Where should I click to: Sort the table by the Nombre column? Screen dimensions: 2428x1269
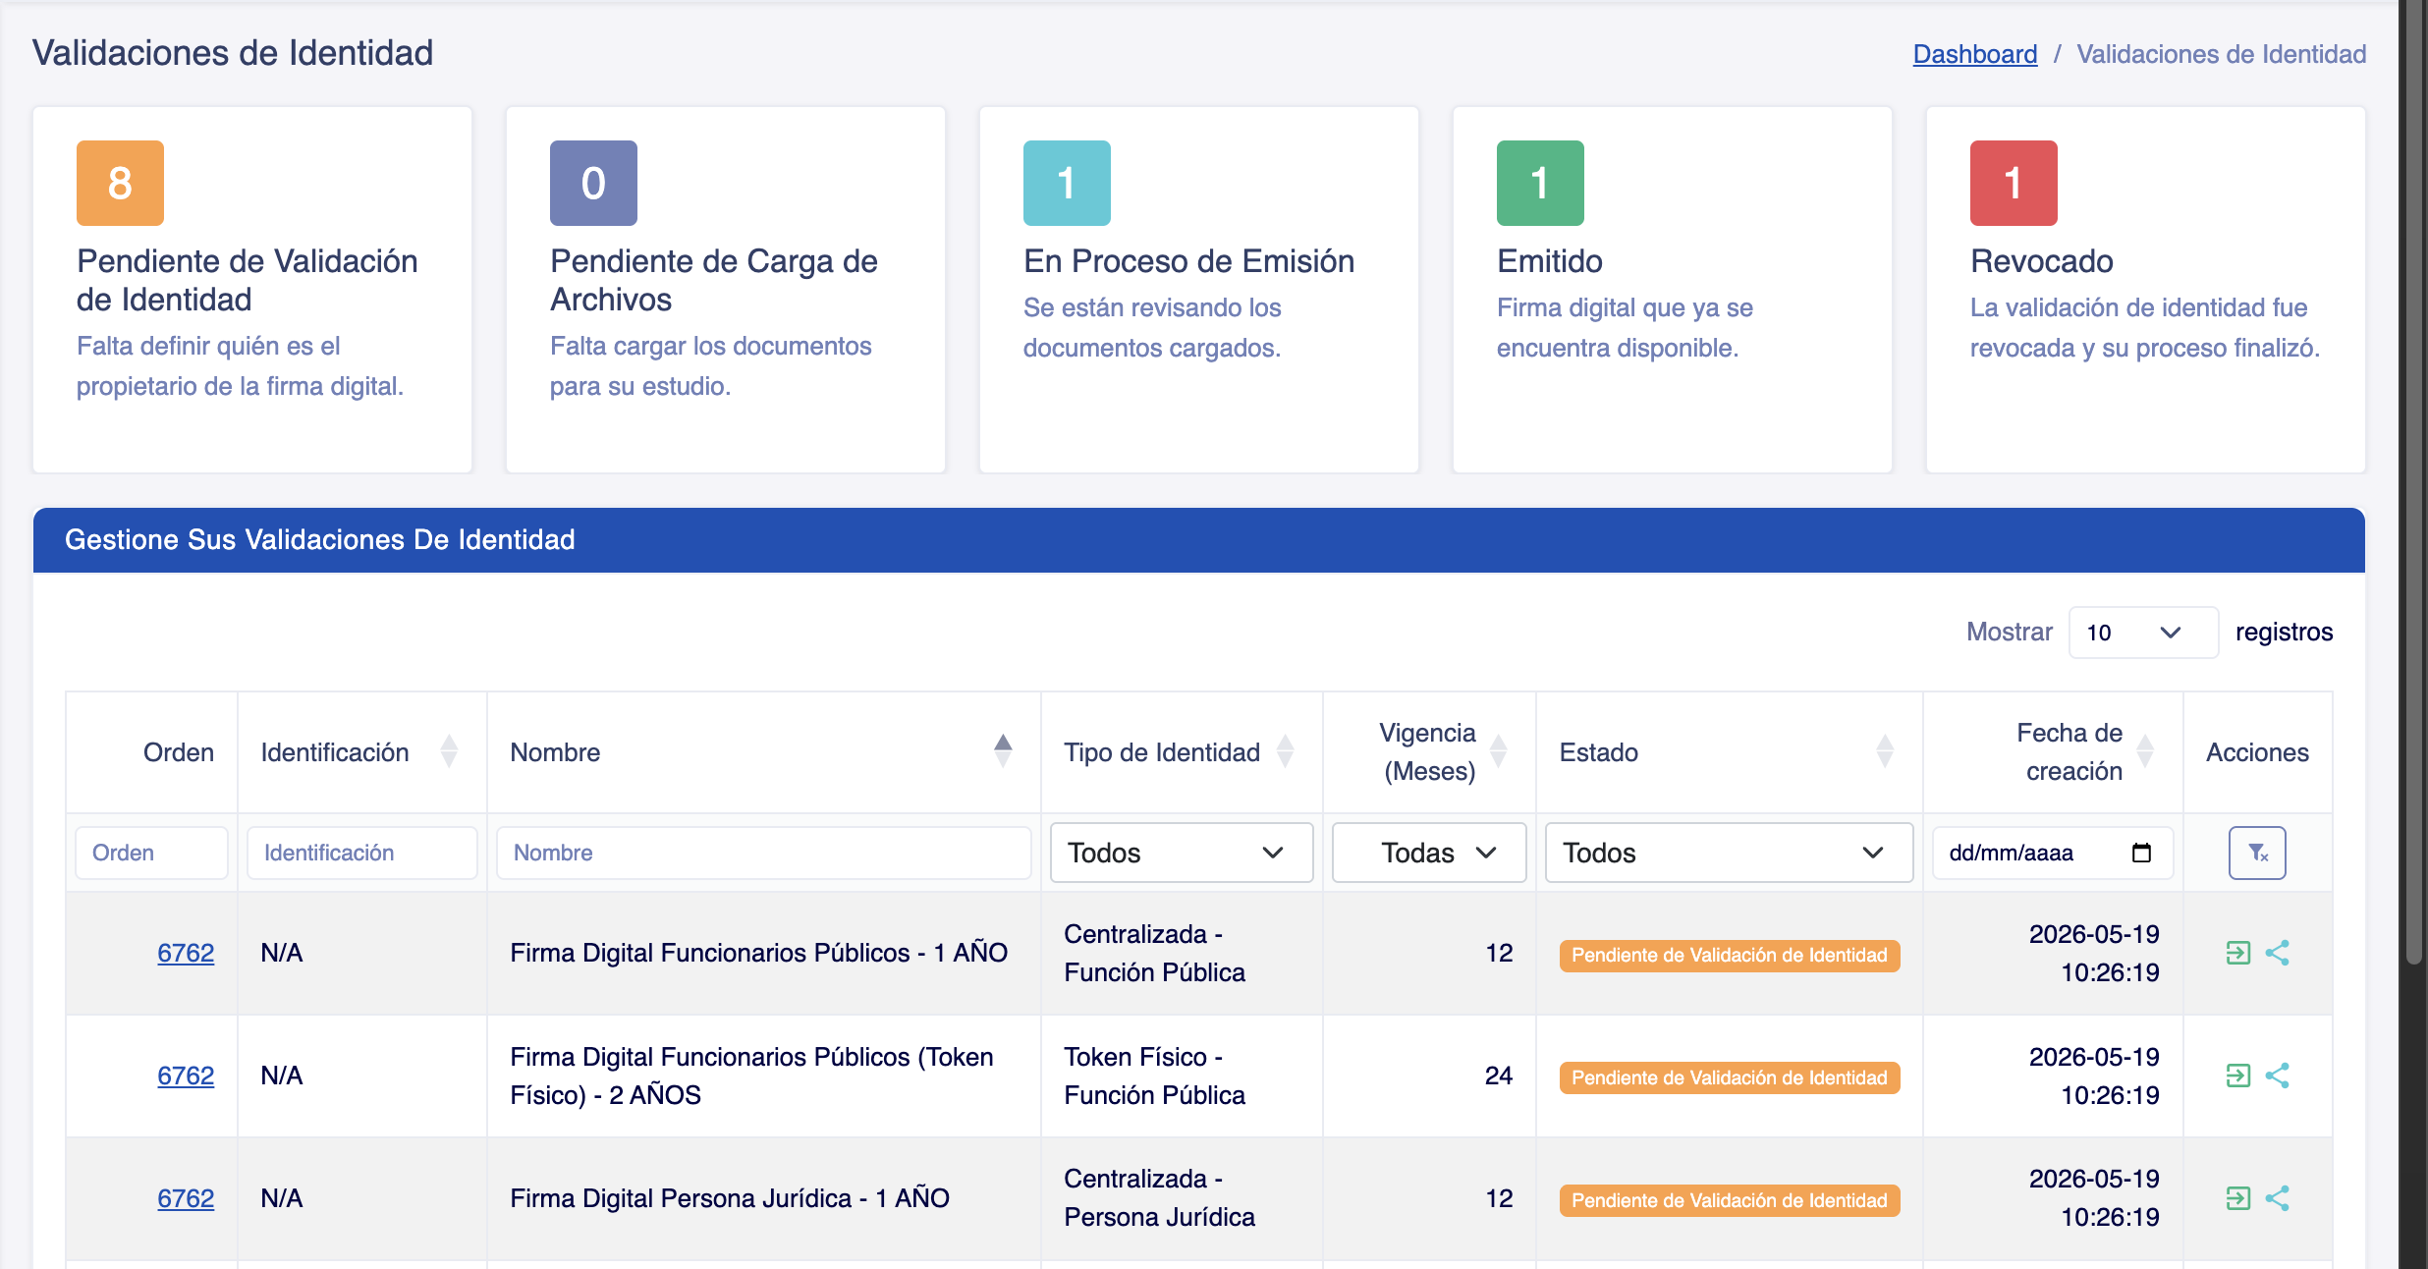pyautogui.click(x=1003, y=751)
